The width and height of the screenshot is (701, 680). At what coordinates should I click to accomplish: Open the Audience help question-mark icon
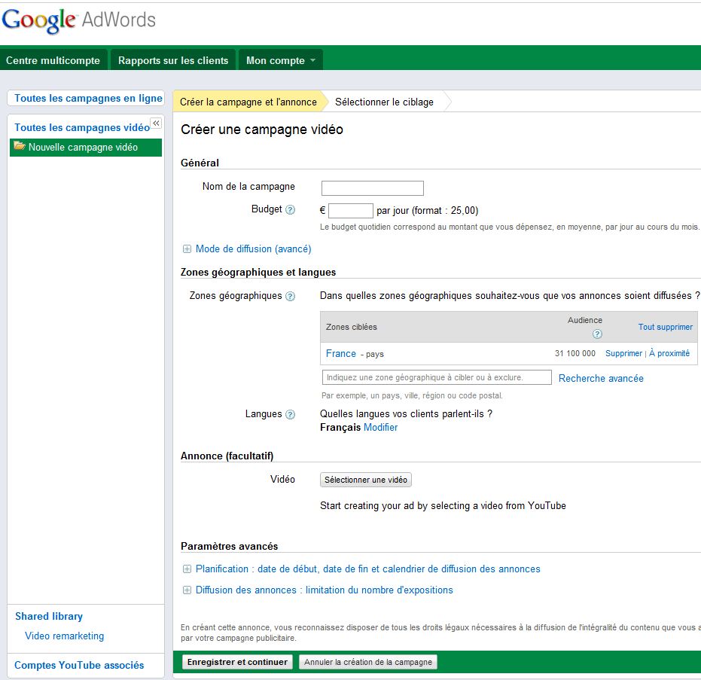597,334
